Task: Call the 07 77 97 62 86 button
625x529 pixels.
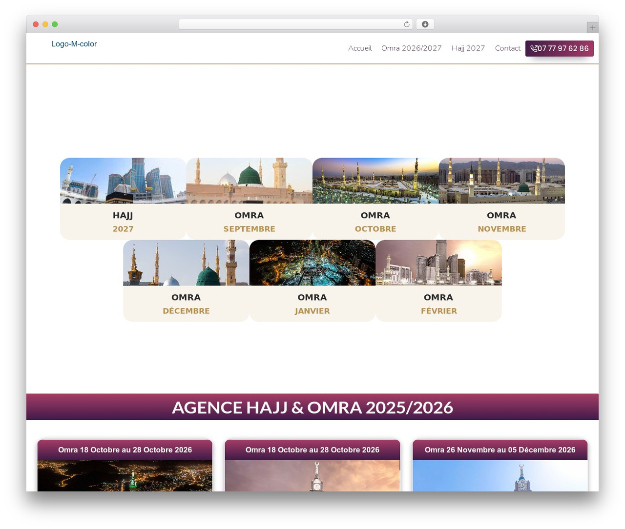Action: coord(560,48)
